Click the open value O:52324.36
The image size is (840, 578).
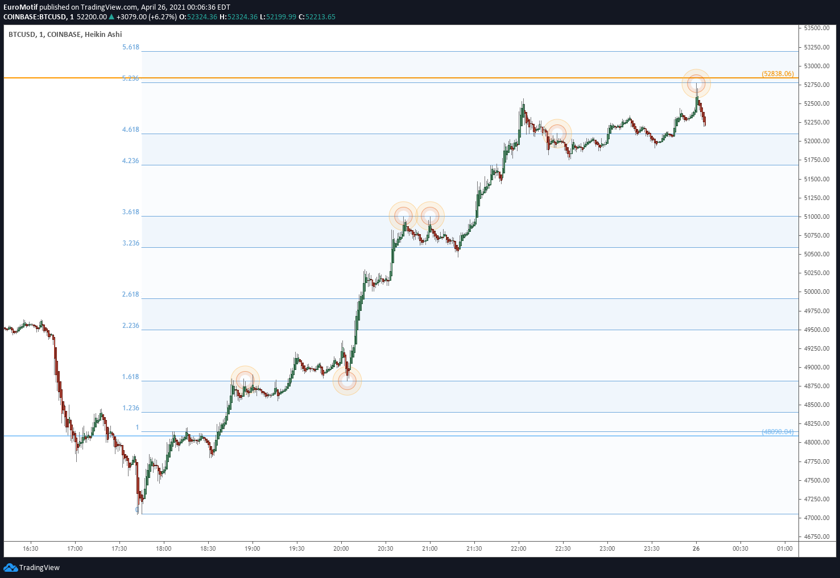point(198,16)
